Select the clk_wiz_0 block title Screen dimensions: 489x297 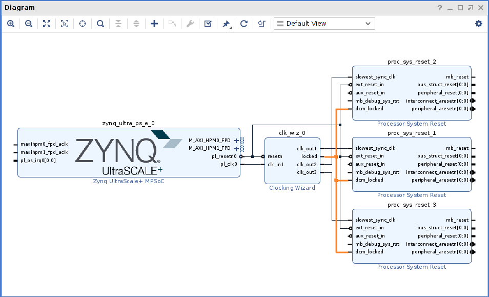tap(292, 133)
